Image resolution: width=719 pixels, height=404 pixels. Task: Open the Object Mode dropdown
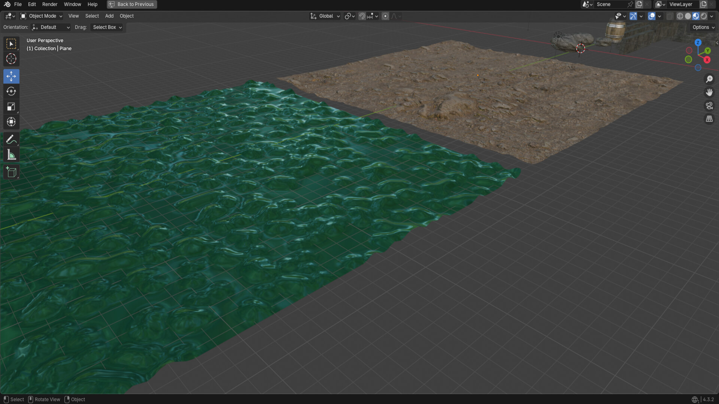(42, 16)
